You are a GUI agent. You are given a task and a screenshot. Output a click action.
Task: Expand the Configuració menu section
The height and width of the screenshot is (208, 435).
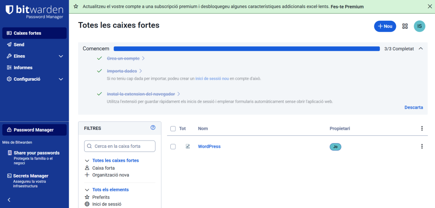click(x=61, y=79)
